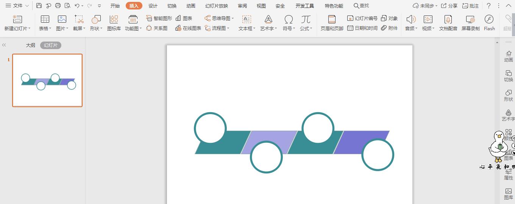The height and width of the screenshot is (204, 515).
Task: Open the 开发工具 developer tools tab
Action: coord(305,6)
